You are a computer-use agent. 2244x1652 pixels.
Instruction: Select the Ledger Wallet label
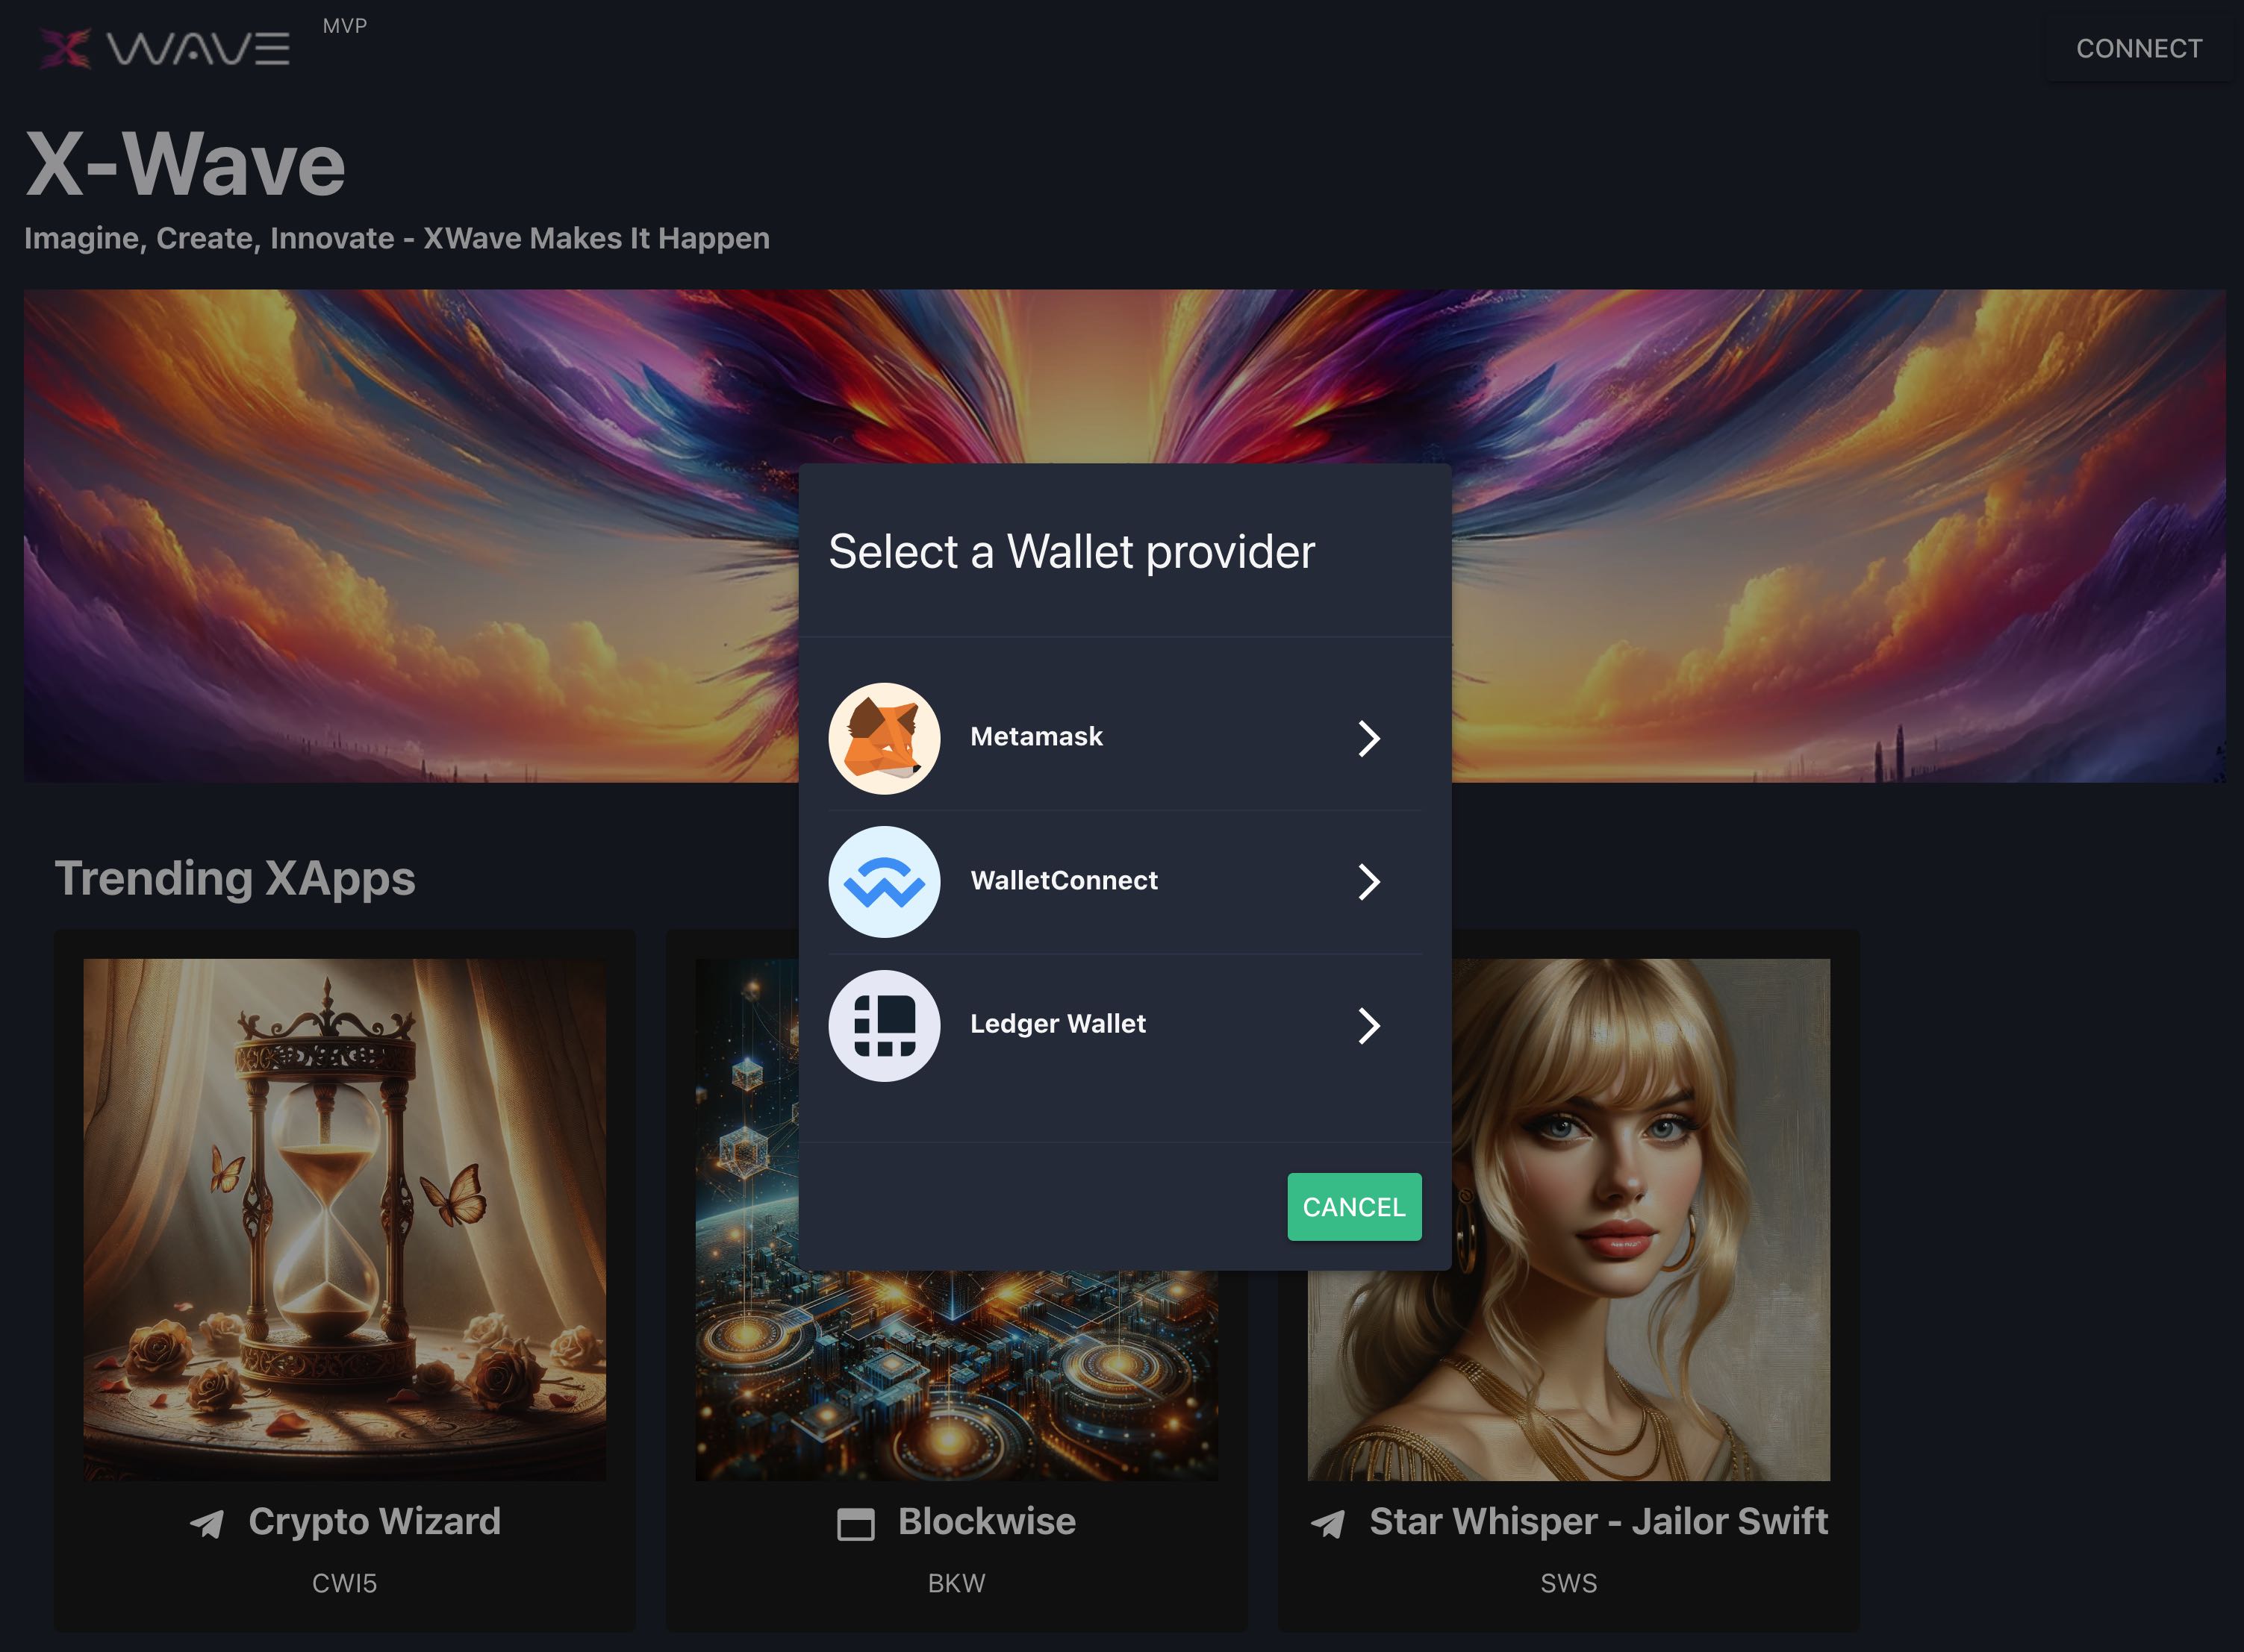[1058, 1024]
